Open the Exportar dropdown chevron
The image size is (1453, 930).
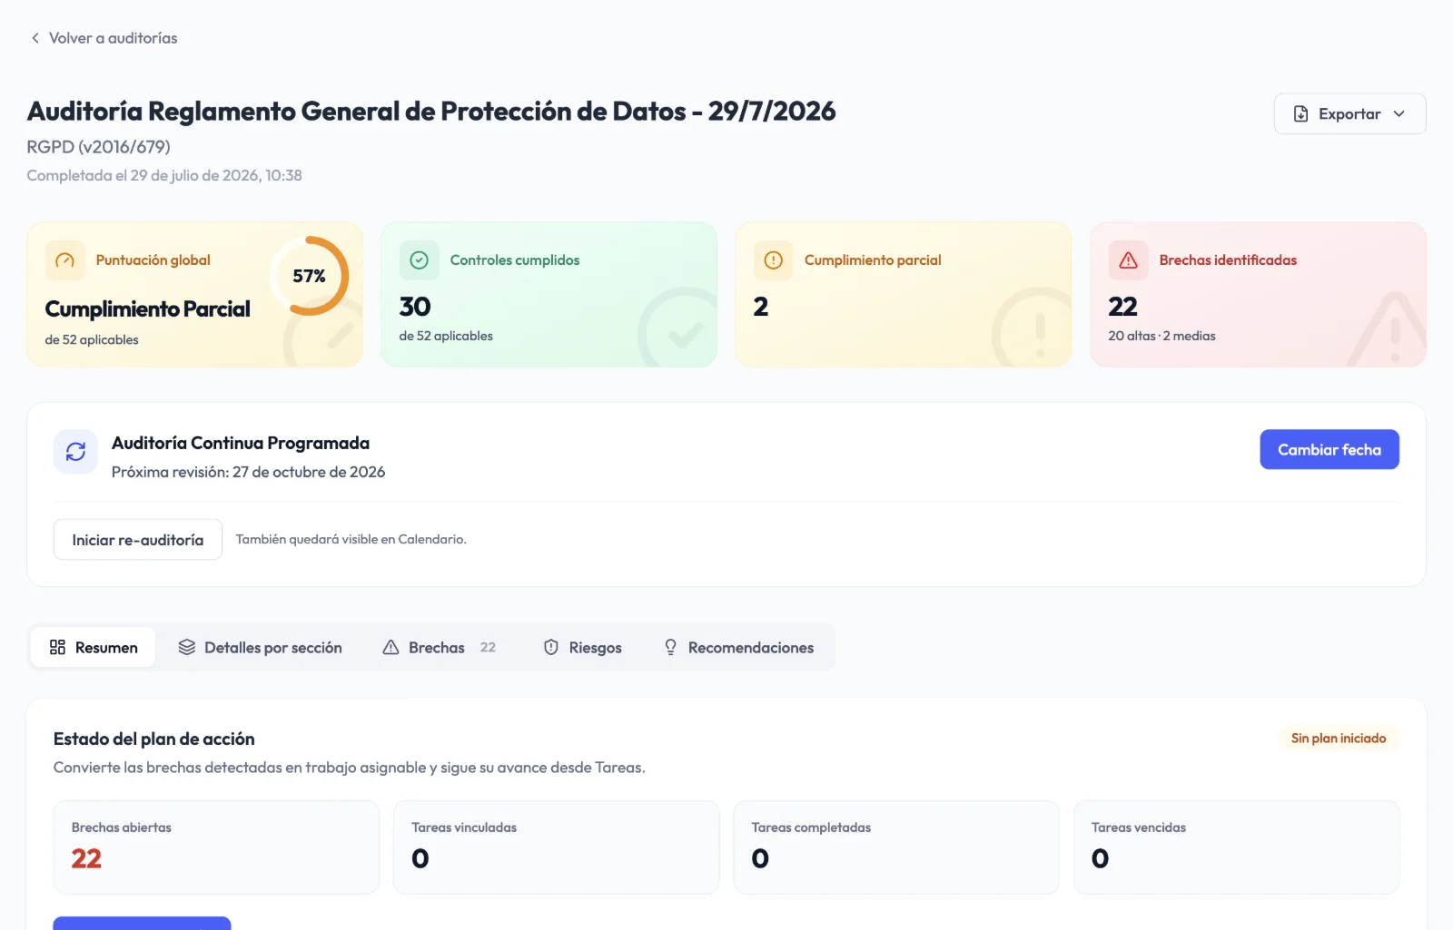click(x=1399, y=114)
